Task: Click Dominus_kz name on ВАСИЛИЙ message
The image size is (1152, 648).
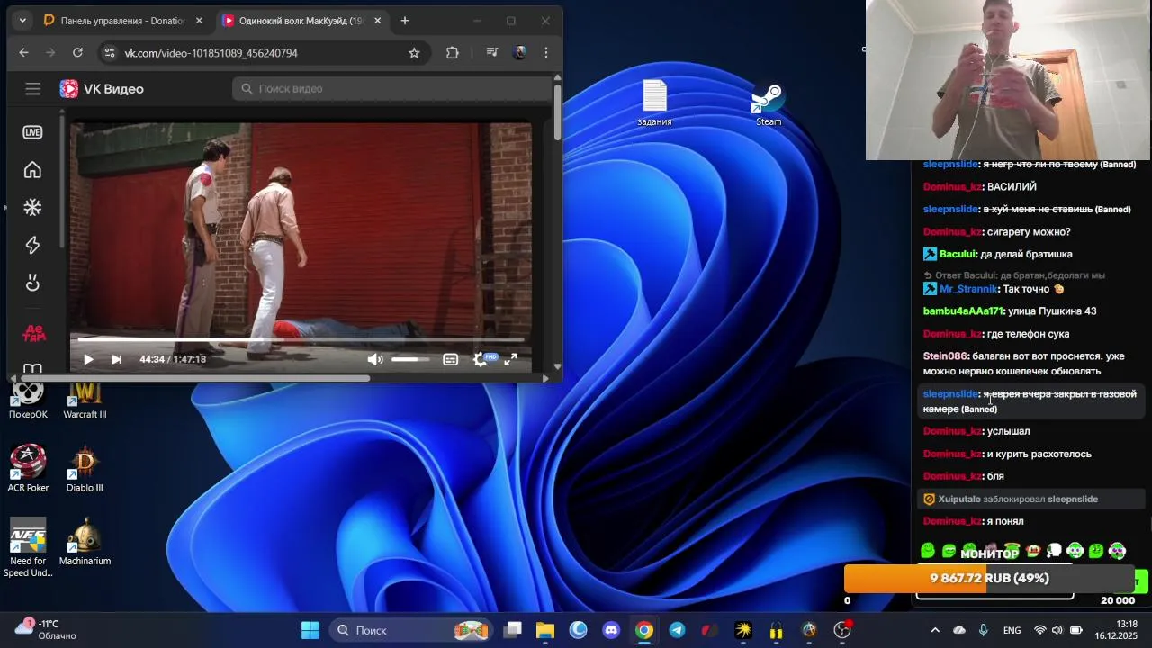Action: (952, 187)
